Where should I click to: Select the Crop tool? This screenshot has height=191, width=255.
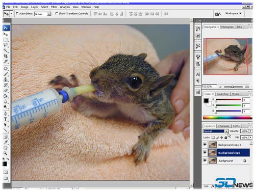(6, 56)
